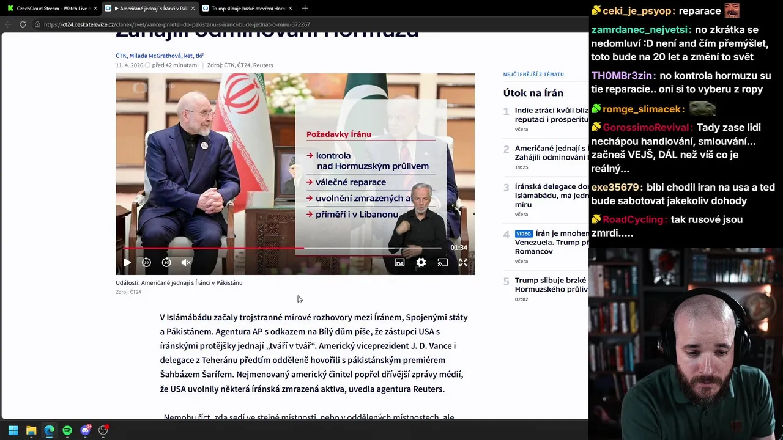
Task: Click Microsoft Edge taskbar icon
Action: [x=49, y=430]
